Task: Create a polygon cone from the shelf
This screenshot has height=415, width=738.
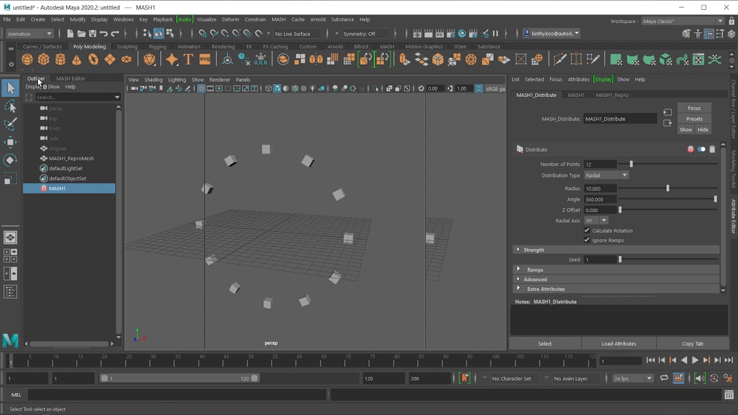Action: point(77,59)
